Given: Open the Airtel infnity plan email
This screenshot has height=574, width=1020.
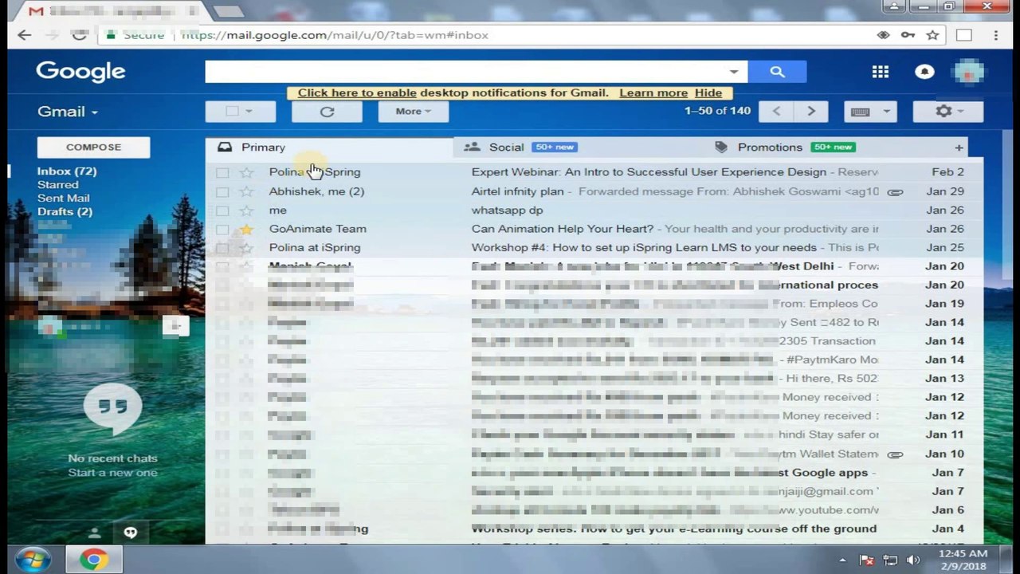Looking at the screenshot, I should (517, 191).
